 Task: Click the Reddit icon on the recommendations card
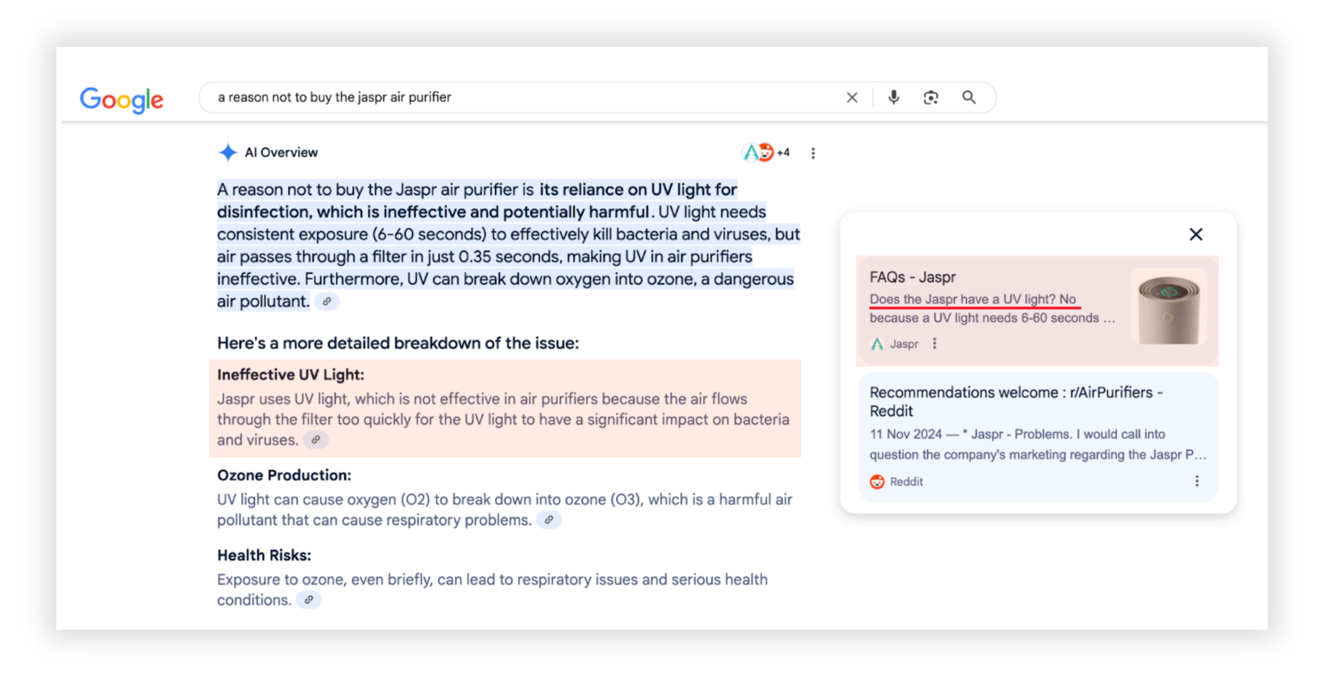coord(876,481)
